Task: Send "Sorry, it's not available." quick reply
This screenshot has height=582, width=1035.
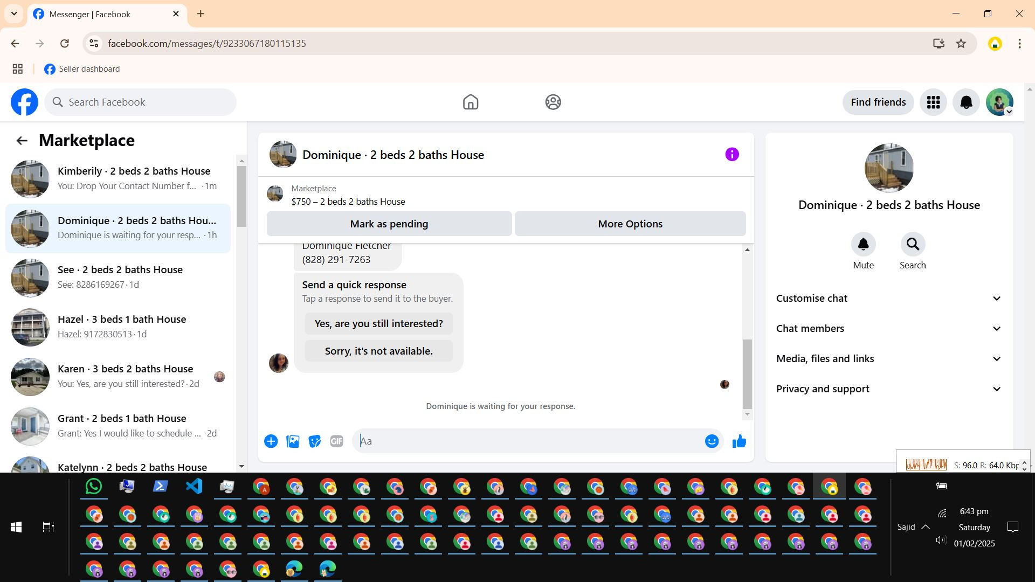Action: pos(378,351)
